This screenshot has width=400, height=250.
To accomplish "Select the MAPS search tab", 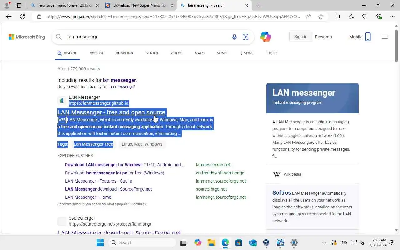I will [x=199, y=53].
